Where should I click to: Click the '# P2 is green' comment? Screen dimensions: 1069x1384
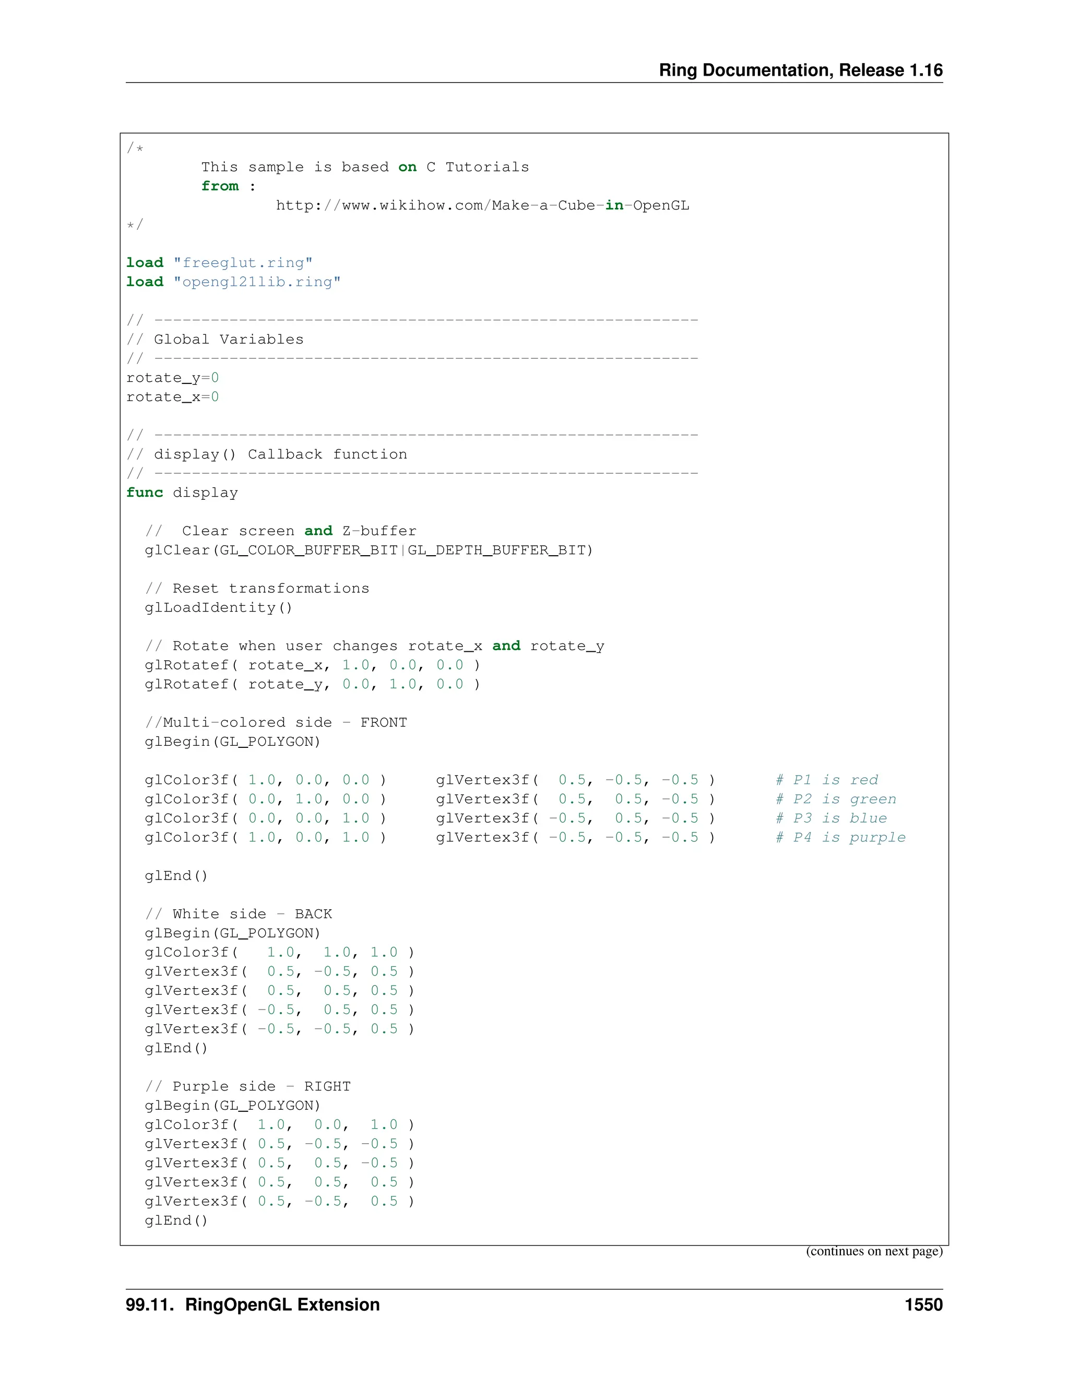click(836, 799)
